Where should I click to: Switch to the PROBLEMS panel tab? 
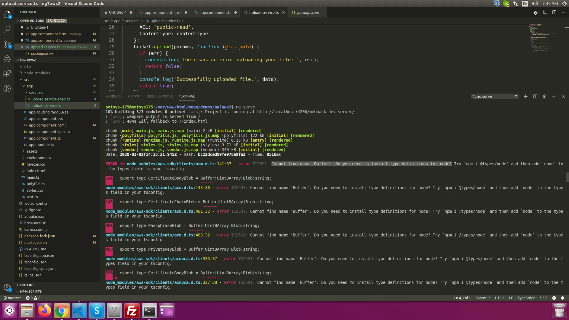[x=114, y=96]
